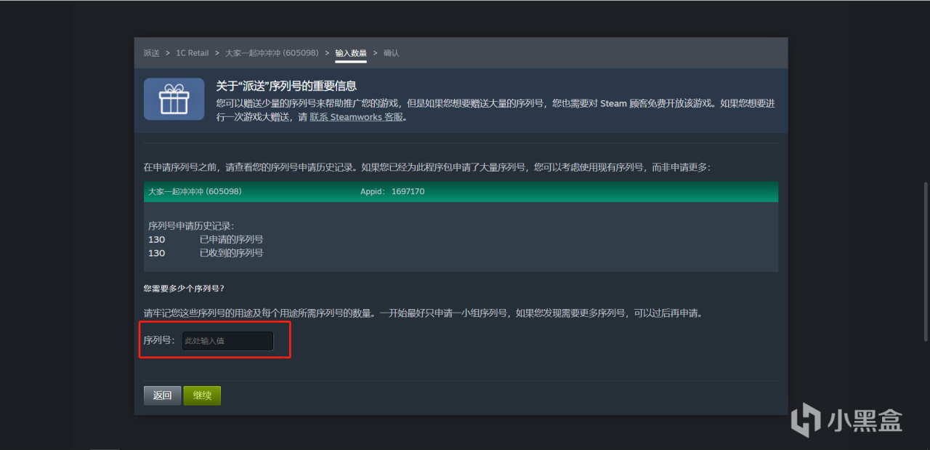This screenshot has height=450, width=930.
Task: Go to 大家一起冲冲冲 (605098) breadcrumb
Action: [272, 53]
